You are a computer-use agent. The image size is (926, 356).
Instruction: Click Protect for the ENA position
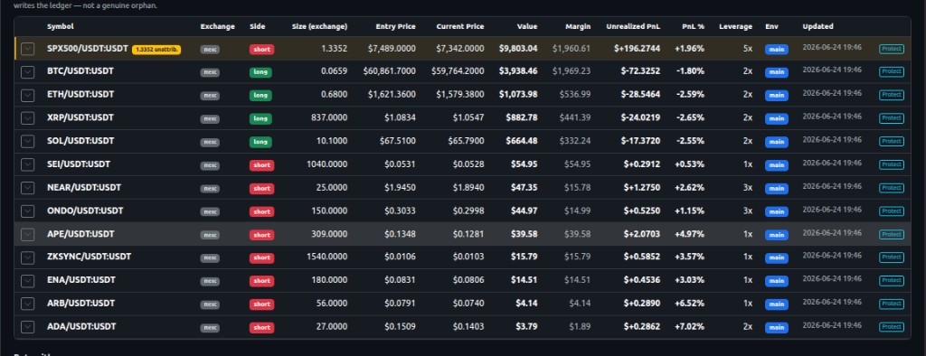coord(891,280)
